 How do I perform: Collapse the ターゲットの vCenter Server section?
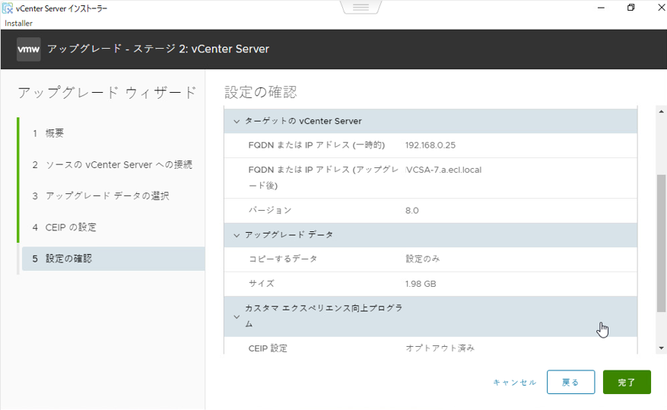[x=237, y=122]
